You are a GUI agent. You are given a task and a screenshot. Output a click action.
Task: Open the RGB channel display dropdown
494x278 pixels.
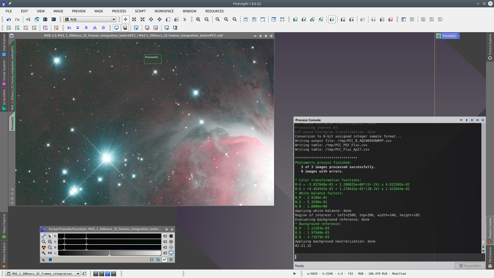(x=113, y=19)
